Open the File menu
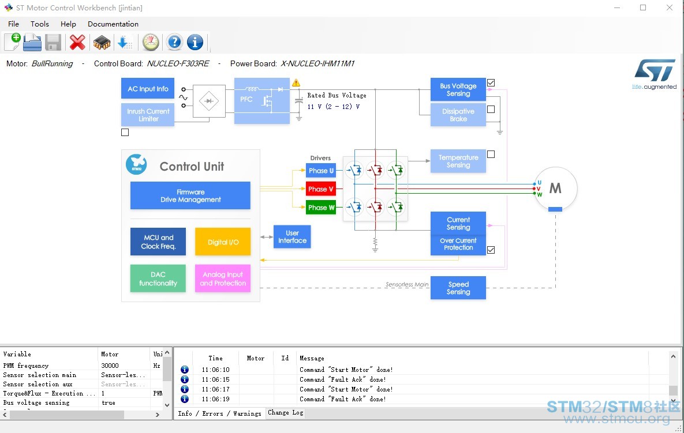Viewport: 684px width, 433px height. [x=13, y=24]
